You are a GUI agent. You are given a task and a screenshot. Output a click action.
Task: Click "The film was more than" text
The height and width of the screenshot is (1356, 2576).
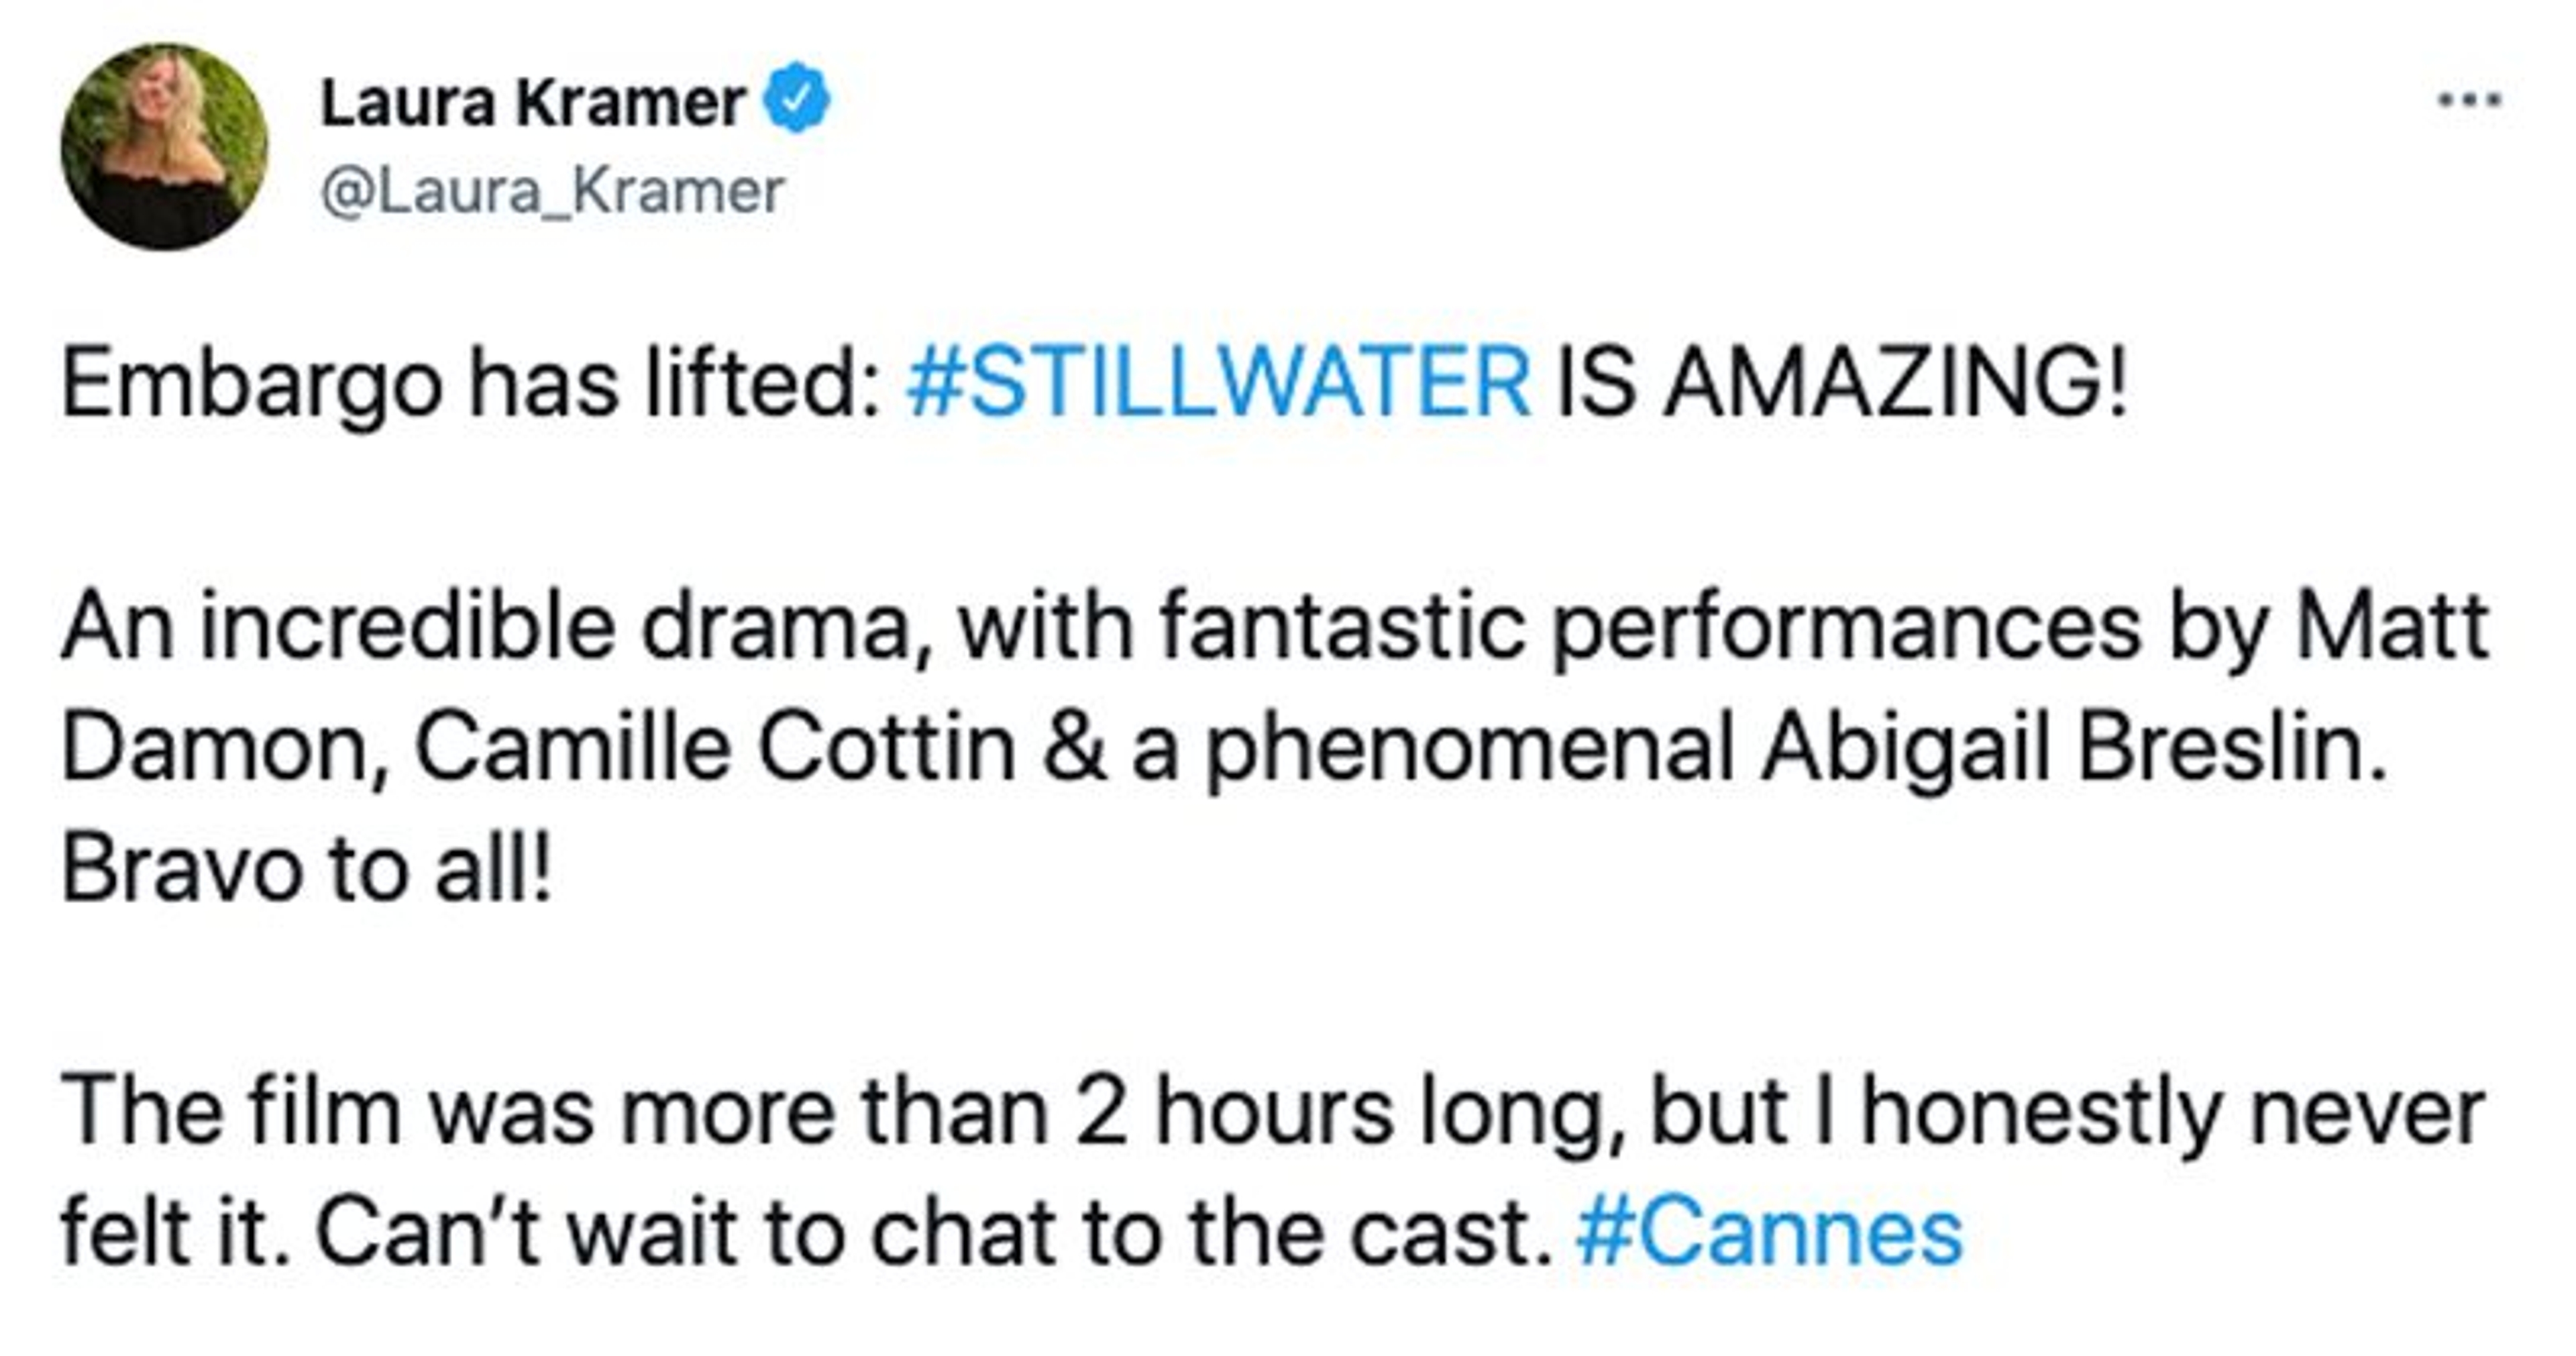click(x=555, y=1113)
